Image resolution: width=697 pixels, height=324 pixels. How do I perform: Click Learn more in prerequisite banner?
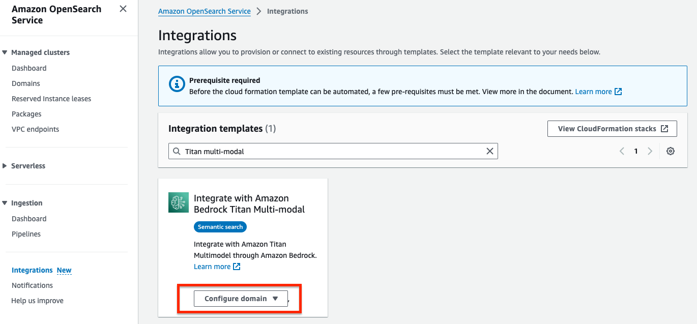pos(593,92)
